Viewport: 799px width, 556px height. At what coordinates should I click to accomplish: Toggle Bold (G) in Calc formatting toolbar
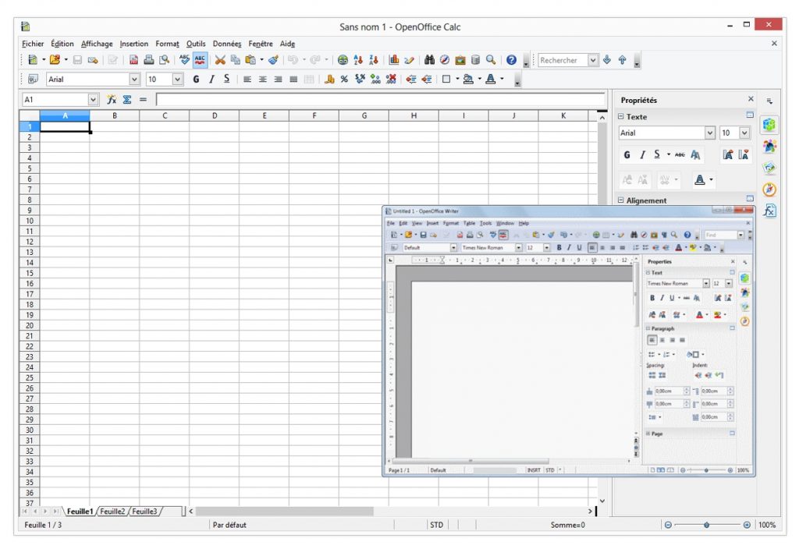(196, 79)
